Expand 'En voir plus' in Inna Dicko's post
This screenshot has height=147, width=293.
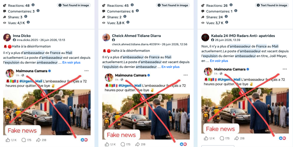(71, 62)
